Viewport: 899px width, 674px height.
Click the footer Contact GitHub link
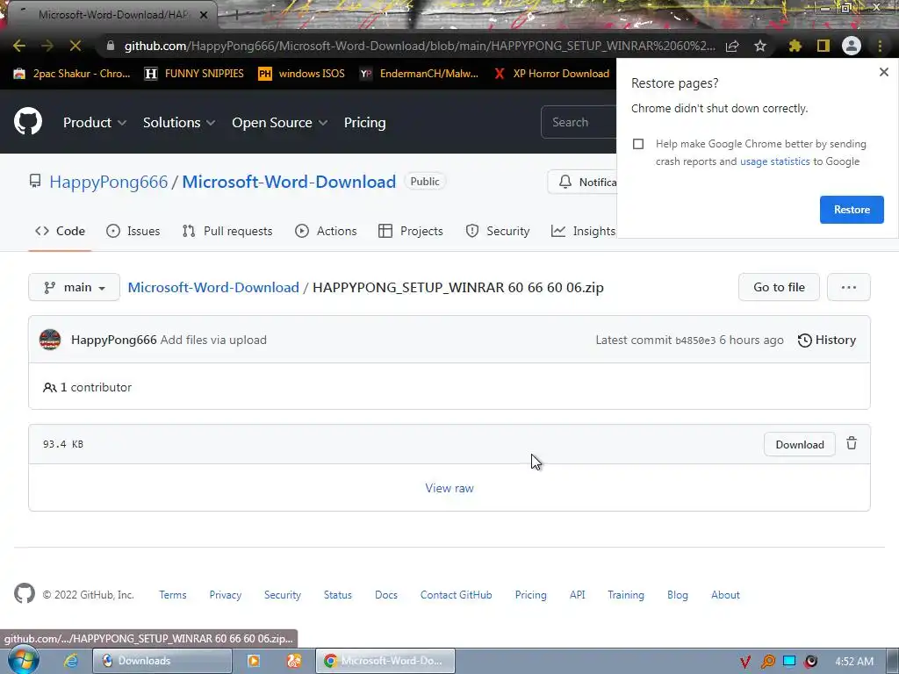(456, 595)
